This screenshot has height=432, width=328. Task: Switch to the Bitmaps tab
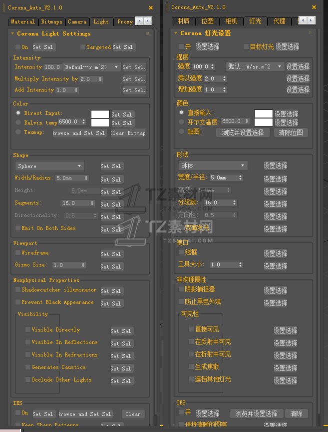click(51, 22)
